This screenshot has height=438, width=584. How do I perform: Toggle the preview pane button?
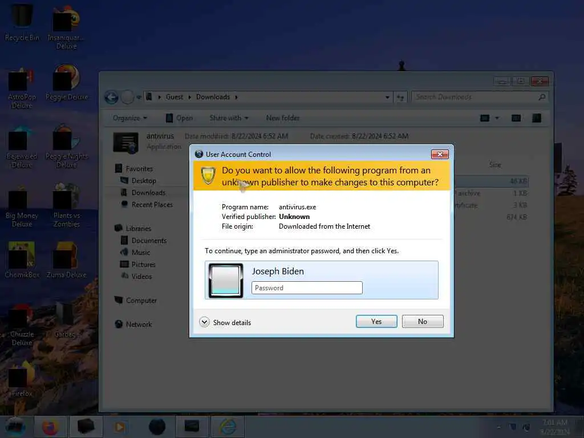pyautogui.click(x=516, y=118)
